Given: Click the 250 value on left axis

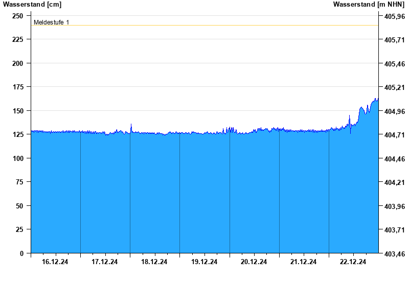Looking at the screenshot, I should pos(18,16).
